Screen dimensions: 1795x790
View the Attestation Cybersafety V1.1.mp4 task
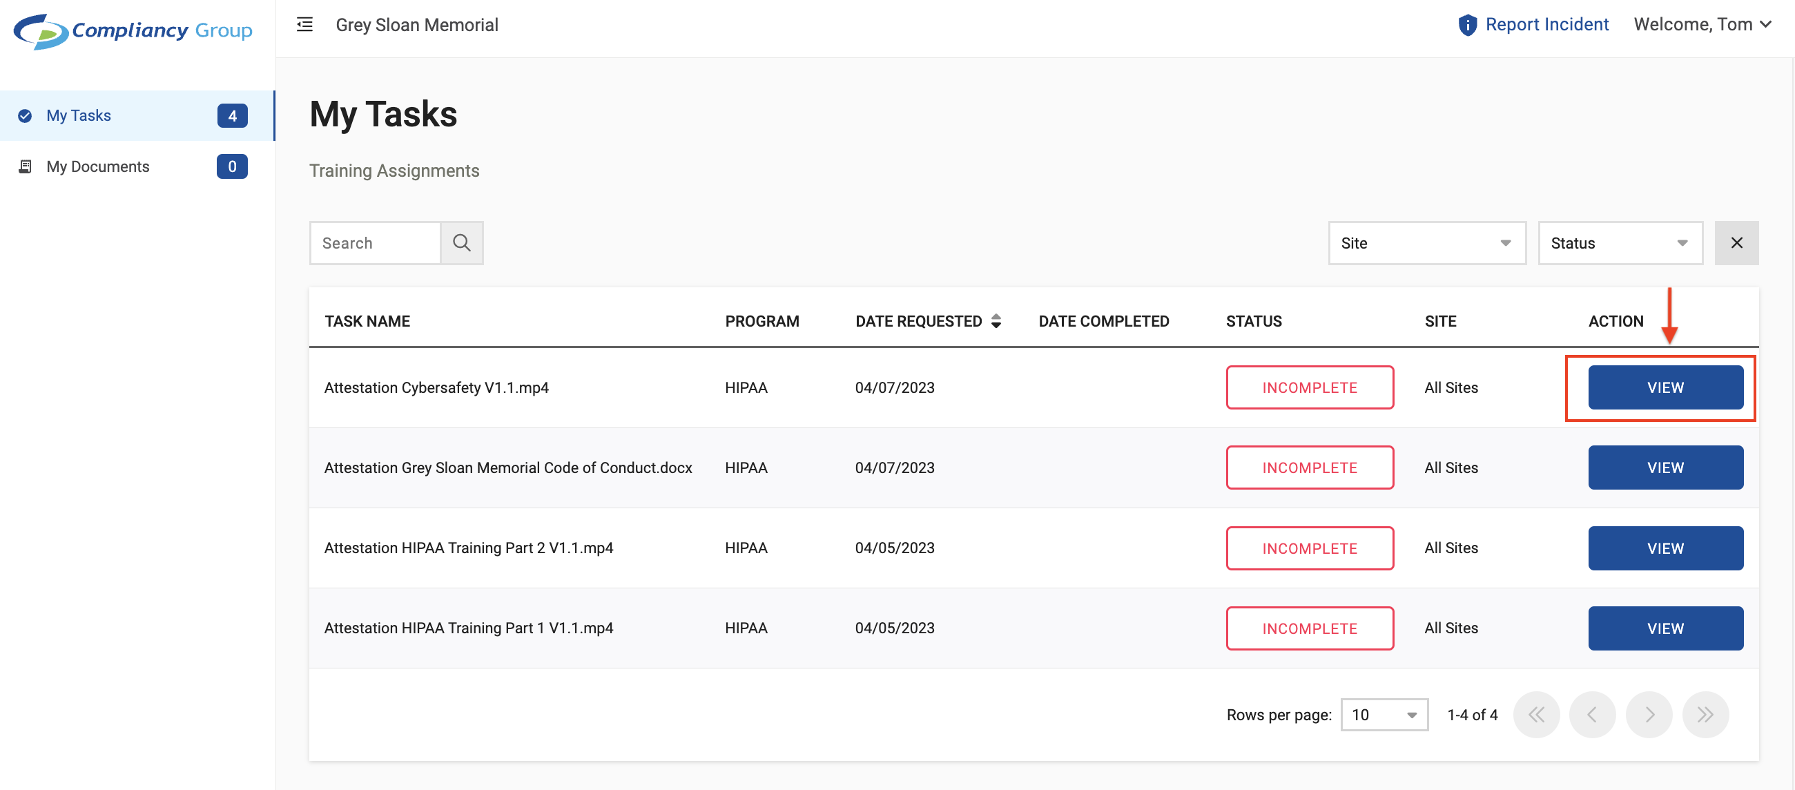[x=1665, y=387]
